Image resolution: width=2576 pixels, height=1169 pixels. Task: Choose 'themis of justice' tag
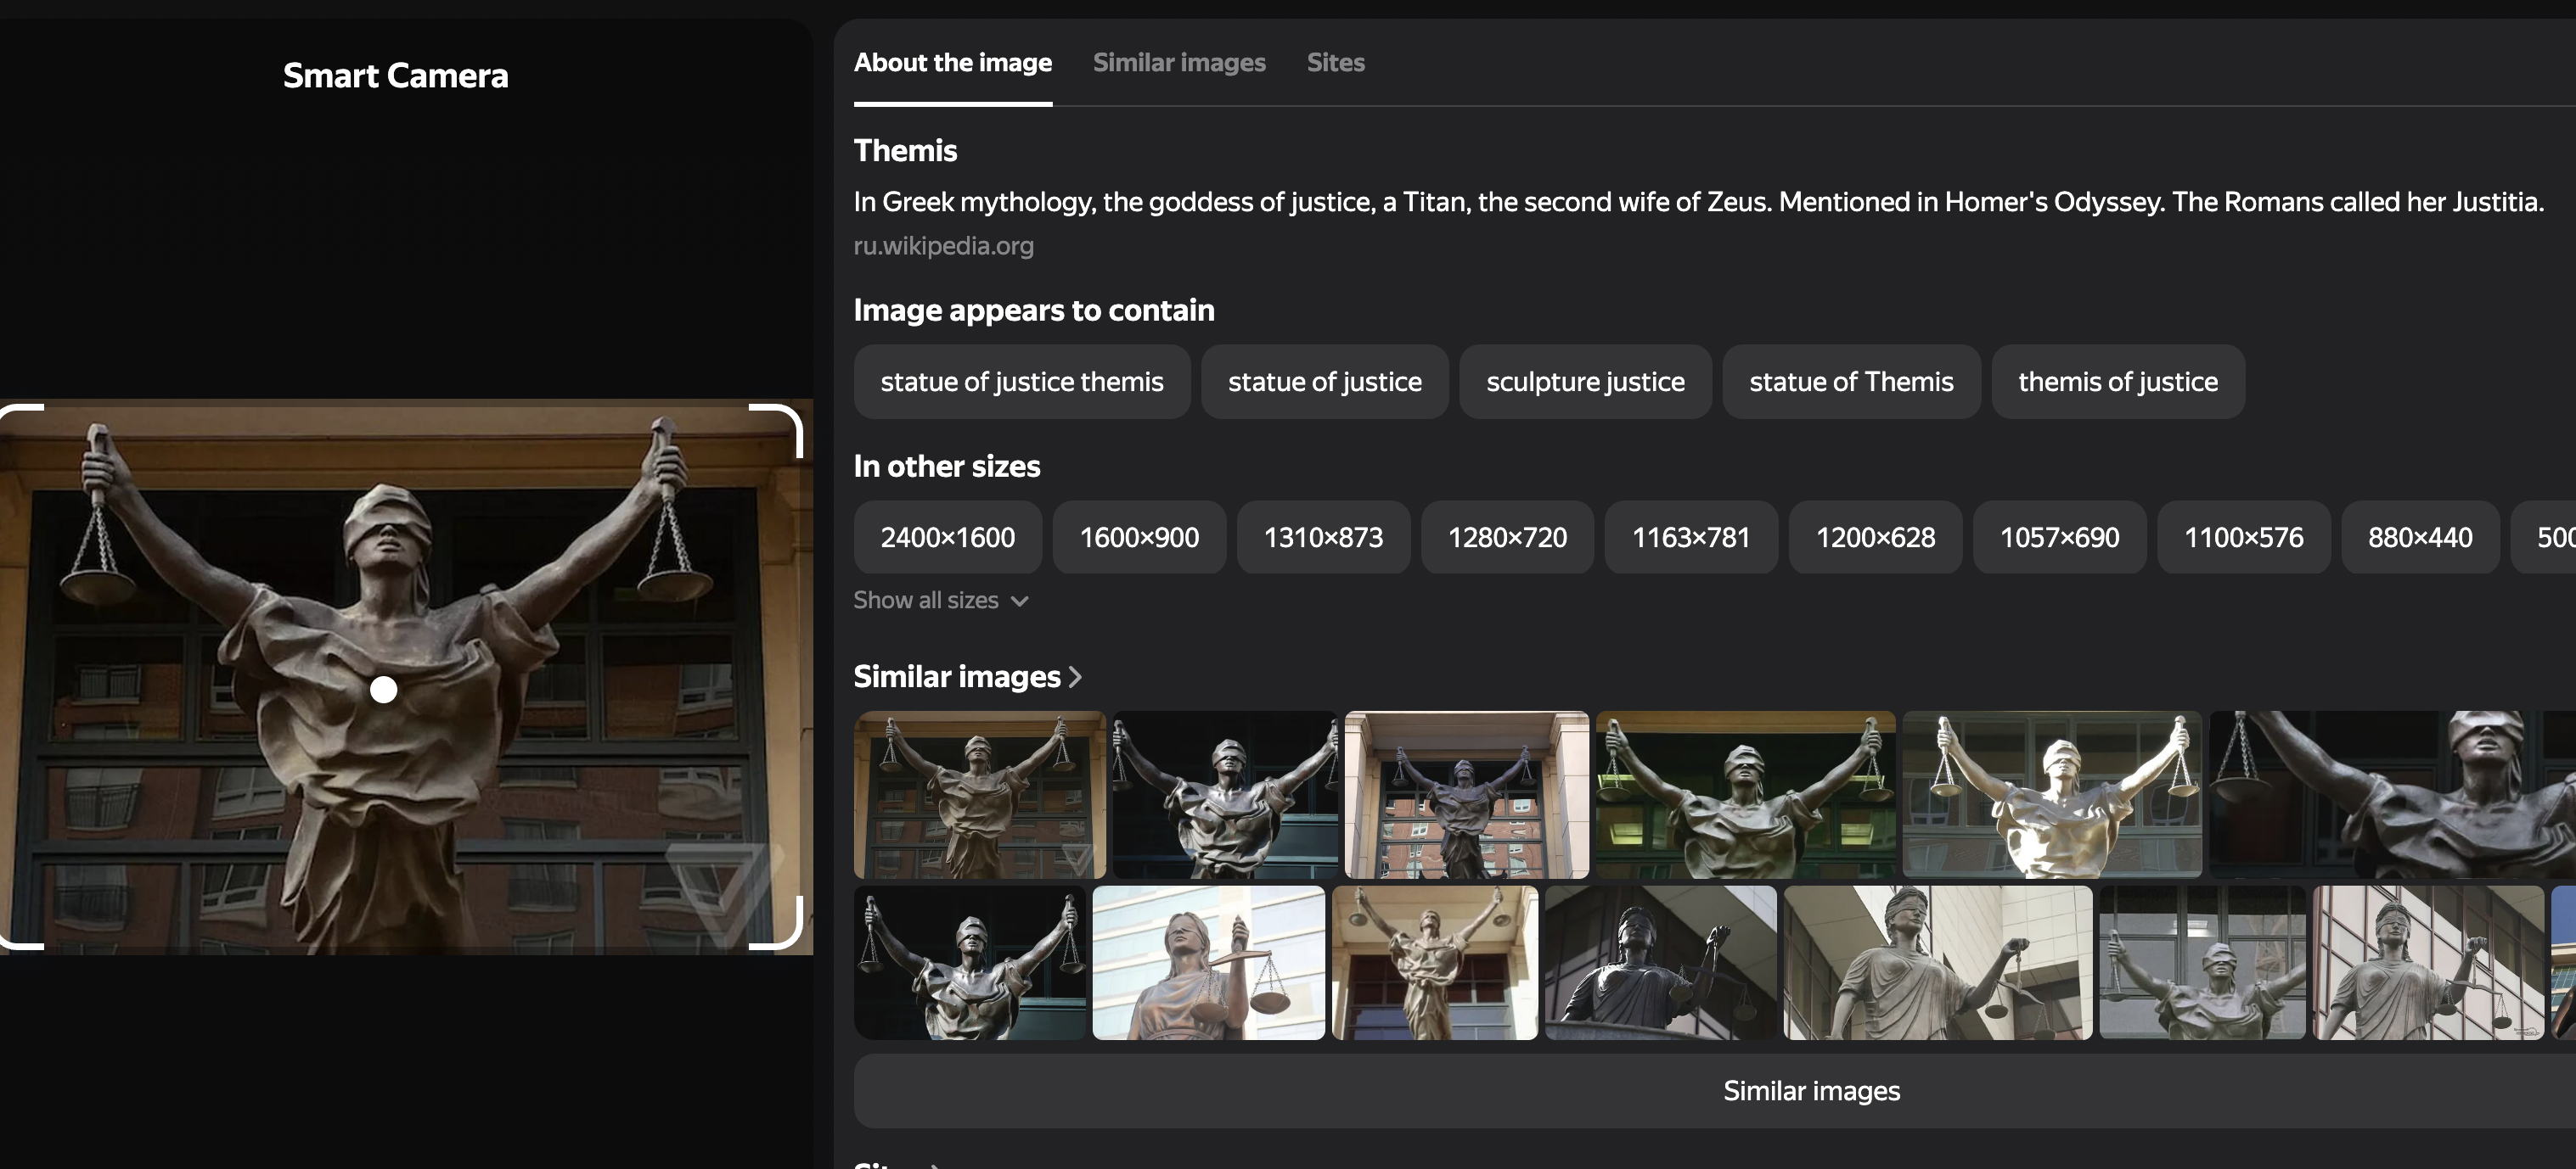(x=2117, y=382)
